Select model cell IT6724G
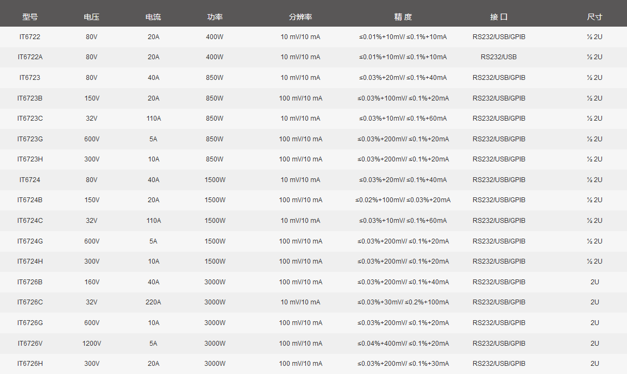Image resolution: width=627 pixels, height=374 pixels. click(30, 241)
